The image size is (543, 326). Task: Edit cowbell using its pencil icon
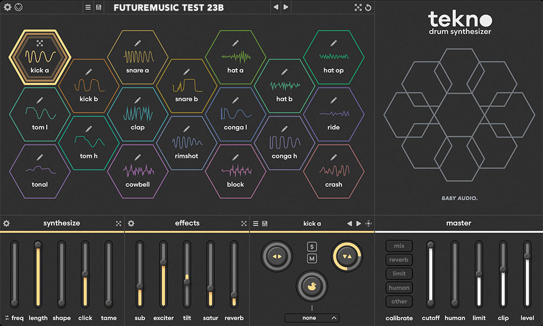(x=137, y=157)
